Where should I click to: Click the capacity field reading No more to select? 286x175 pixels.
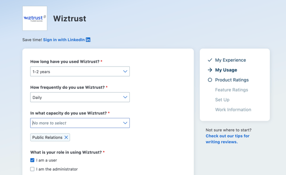(x=80, y=123)
